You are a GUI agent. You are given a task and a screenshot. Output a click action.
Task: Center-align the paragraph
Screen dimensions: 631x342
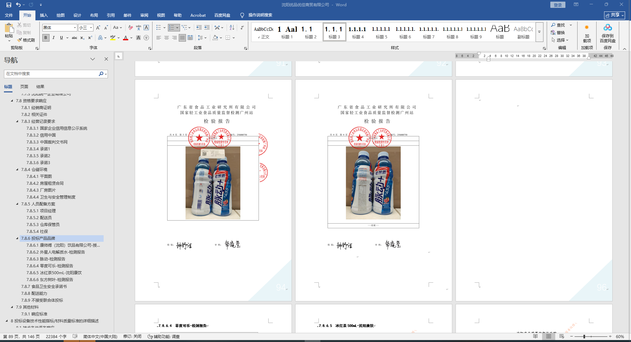pos(167,38)
